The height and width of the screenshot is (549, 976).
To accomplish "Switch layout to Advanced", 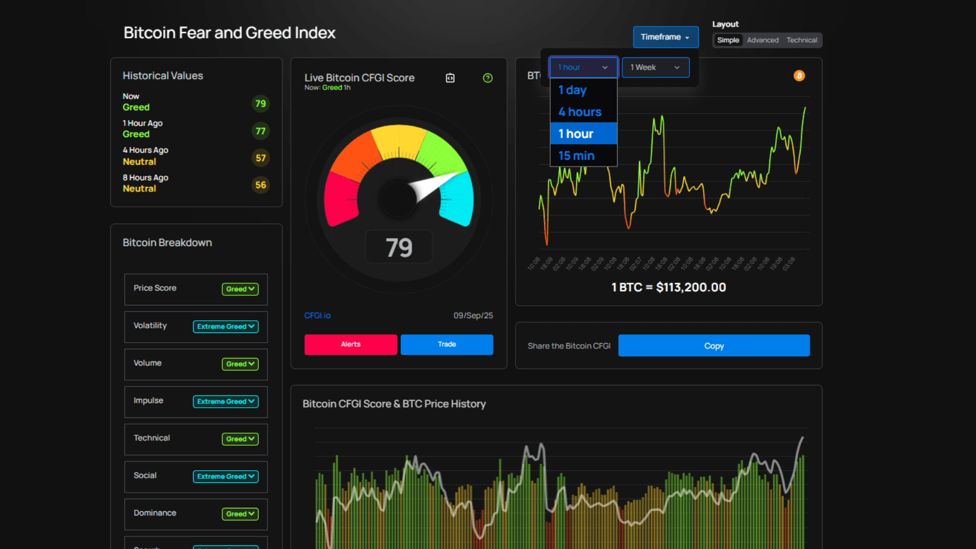I will tap(762, 40).
